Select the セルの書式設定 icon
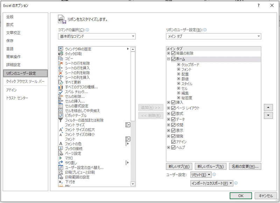 click(61, 106)
